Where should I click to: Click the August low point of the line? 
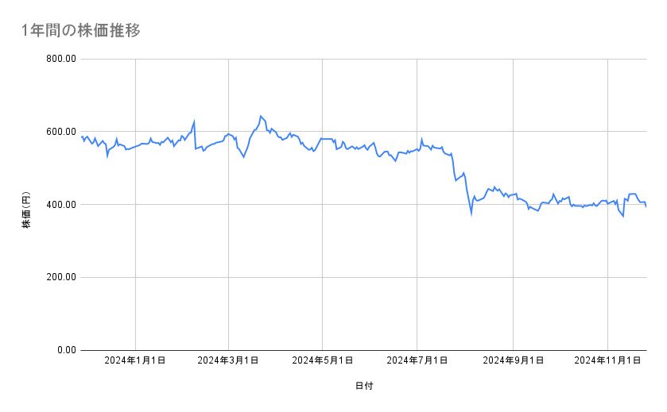[471, 214]
